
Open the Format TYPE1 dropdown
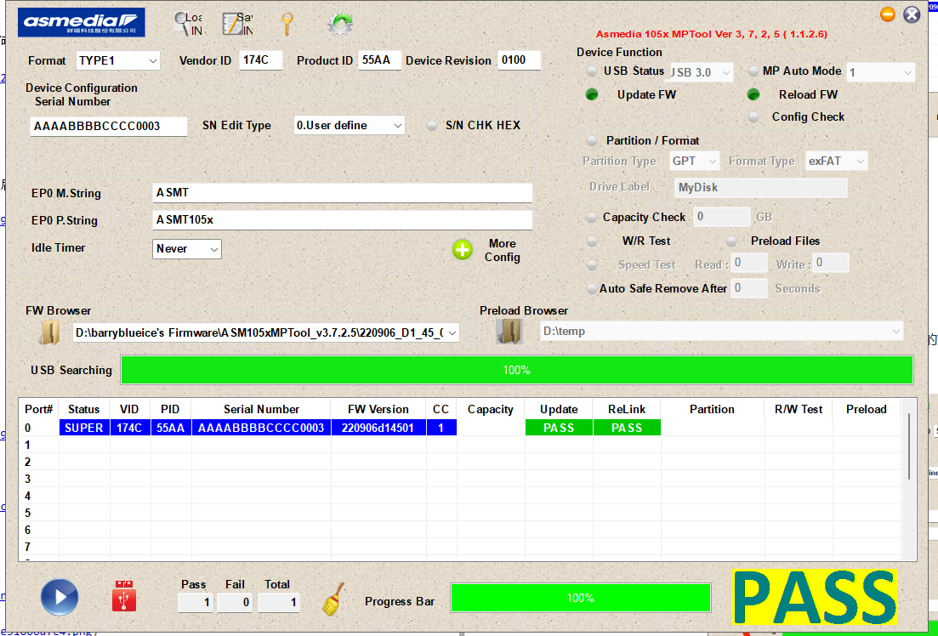[118, 60]
